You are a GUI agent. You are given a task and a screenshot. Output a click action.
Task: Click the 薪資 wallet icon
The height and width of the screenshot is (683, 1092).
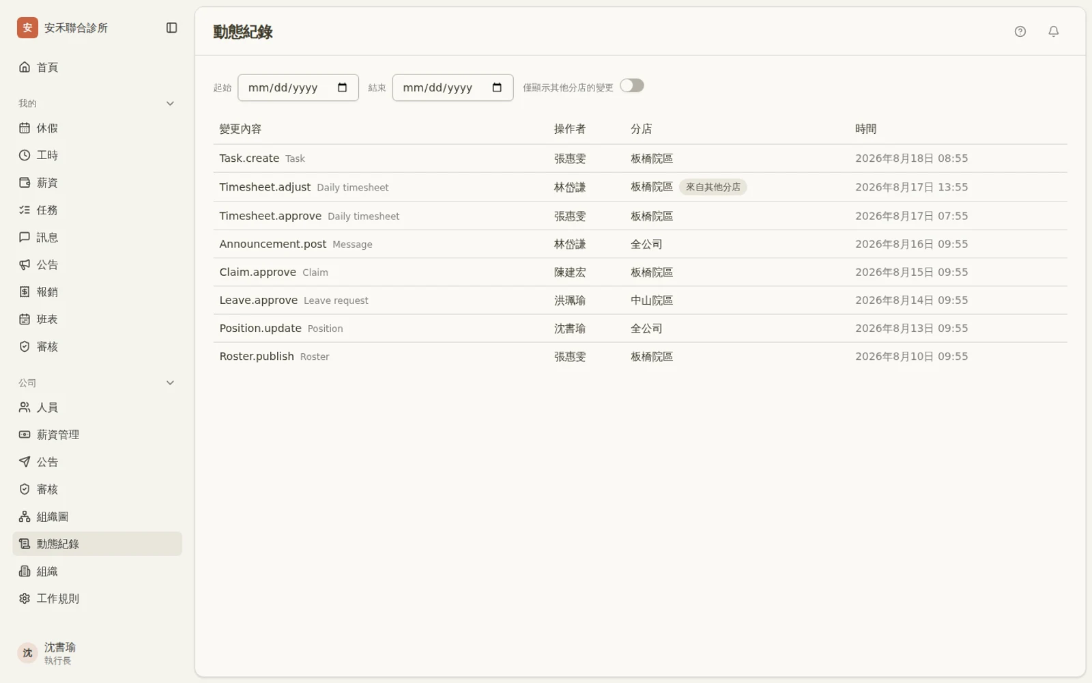25,183
